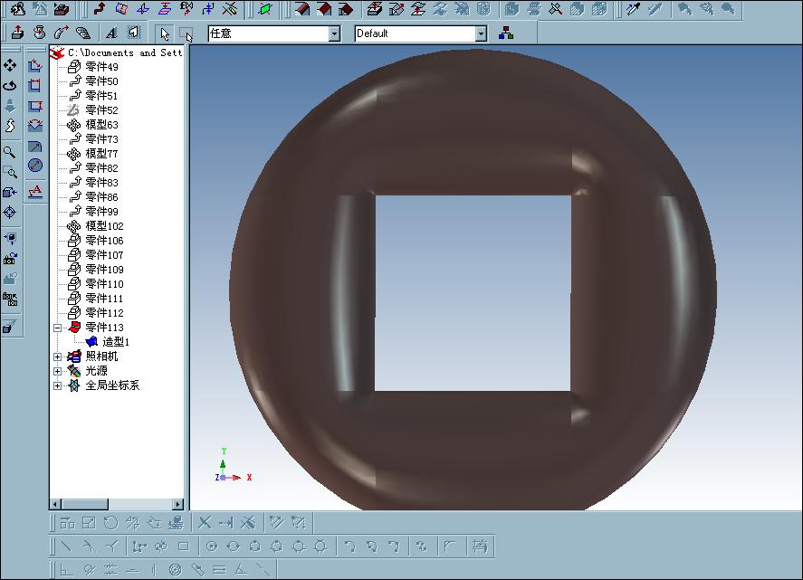Click the green cube icon in top toolbar

point(264,8)
